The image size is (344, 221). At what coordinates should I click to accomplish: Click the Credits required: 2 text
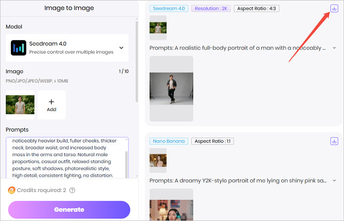[x=41, y=191]
